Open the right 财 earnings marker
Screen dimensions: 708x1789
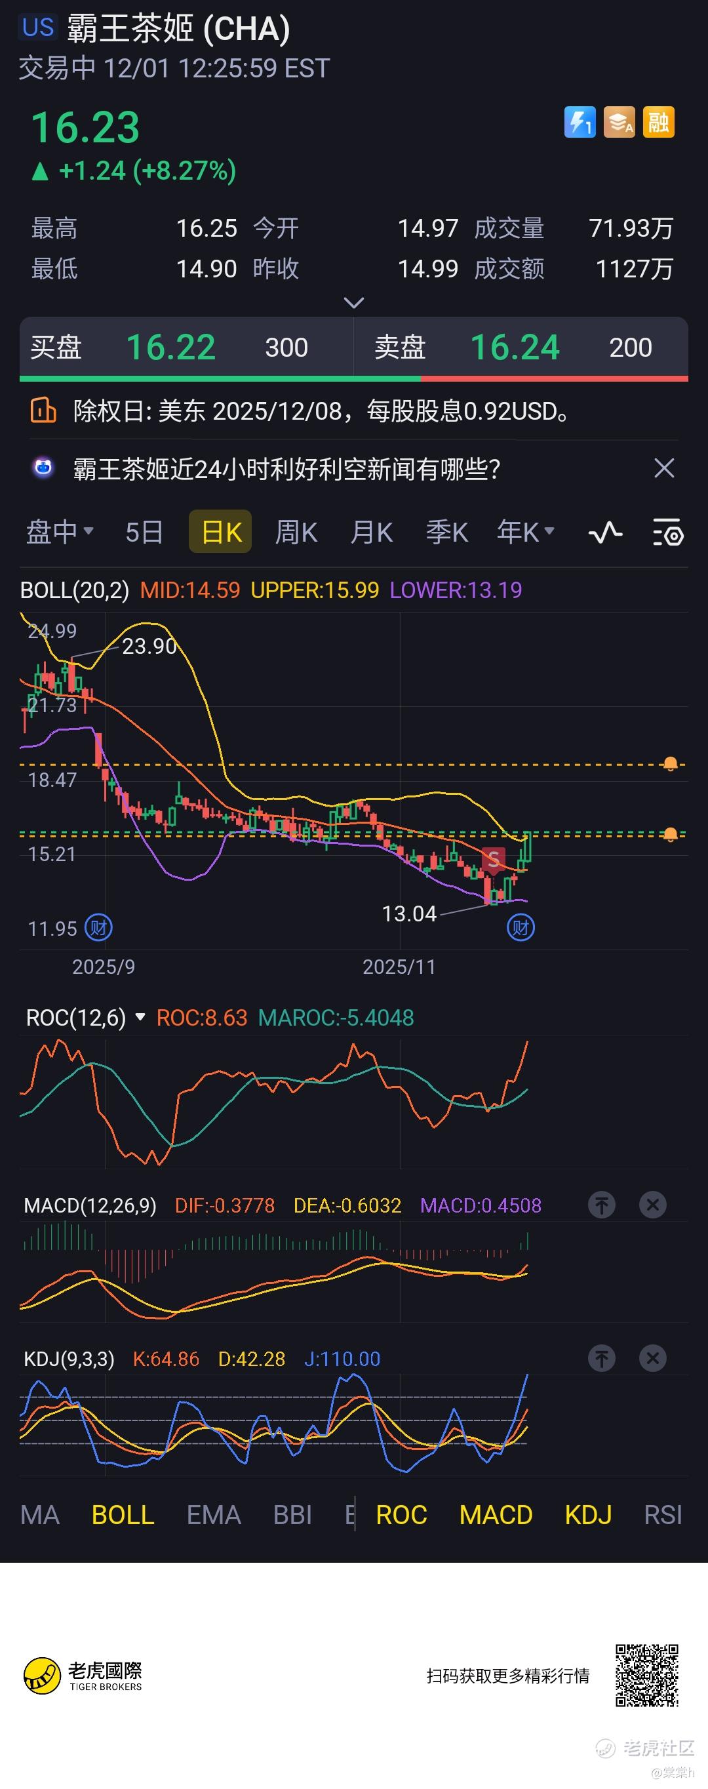[521, 927]
